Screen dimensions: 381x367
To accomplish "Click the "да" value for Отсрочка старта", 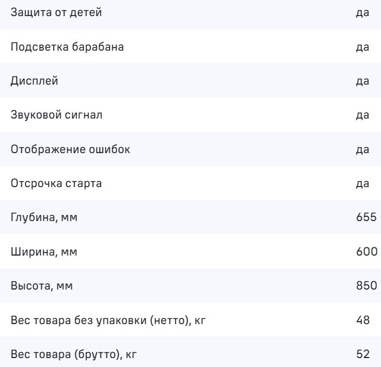I will coord(362,183).
